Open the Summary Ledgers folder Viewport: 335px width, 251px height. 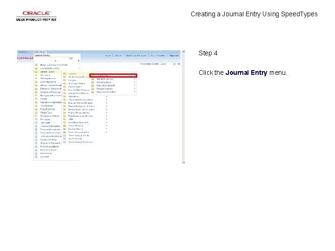pos(76,84)
